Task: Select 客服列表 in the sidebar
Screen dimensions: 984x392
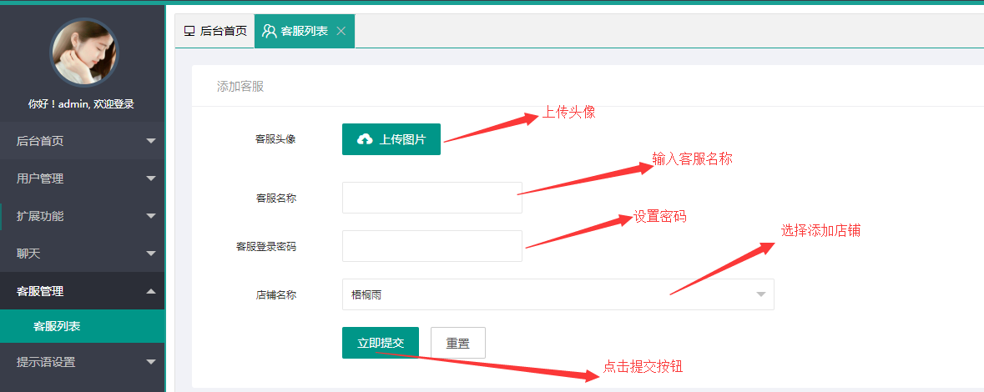Action: coord(57,326)
